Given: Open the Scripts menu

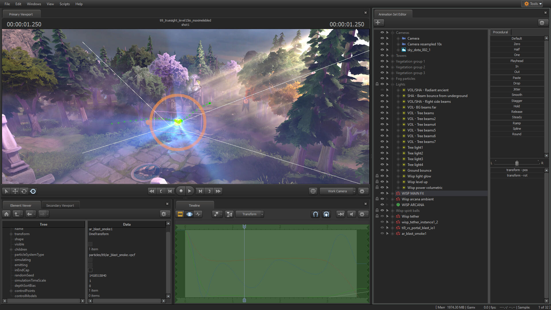Looking at the screenshot, I should pyautogui.click(x=65, y=4).
